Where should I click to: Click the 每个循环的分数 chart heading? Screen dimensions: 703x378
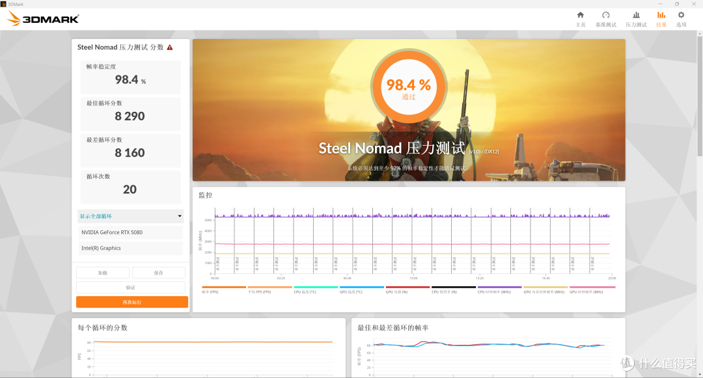pos(103,328)
